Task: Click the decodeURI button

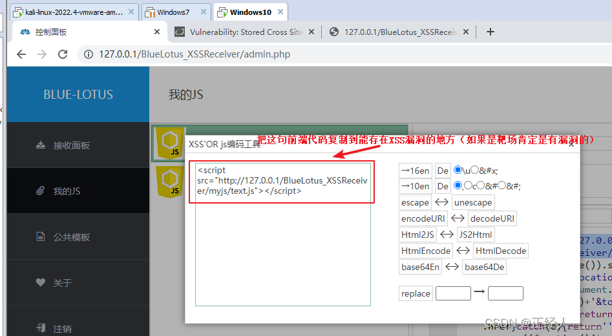Action: point(492,218)
